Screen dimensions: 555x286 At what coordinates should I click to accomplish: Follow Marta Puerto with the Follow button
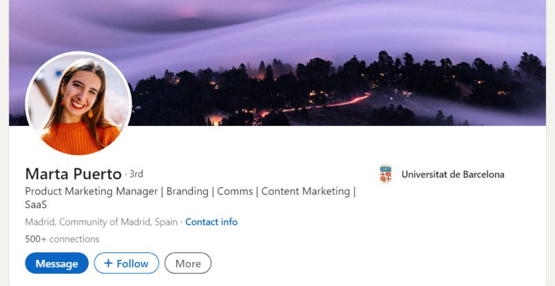pos(127,263)
